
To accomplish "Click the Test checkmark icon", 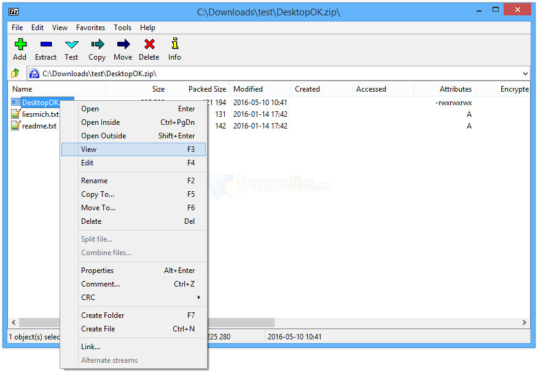I will click(x=72, y=44).
